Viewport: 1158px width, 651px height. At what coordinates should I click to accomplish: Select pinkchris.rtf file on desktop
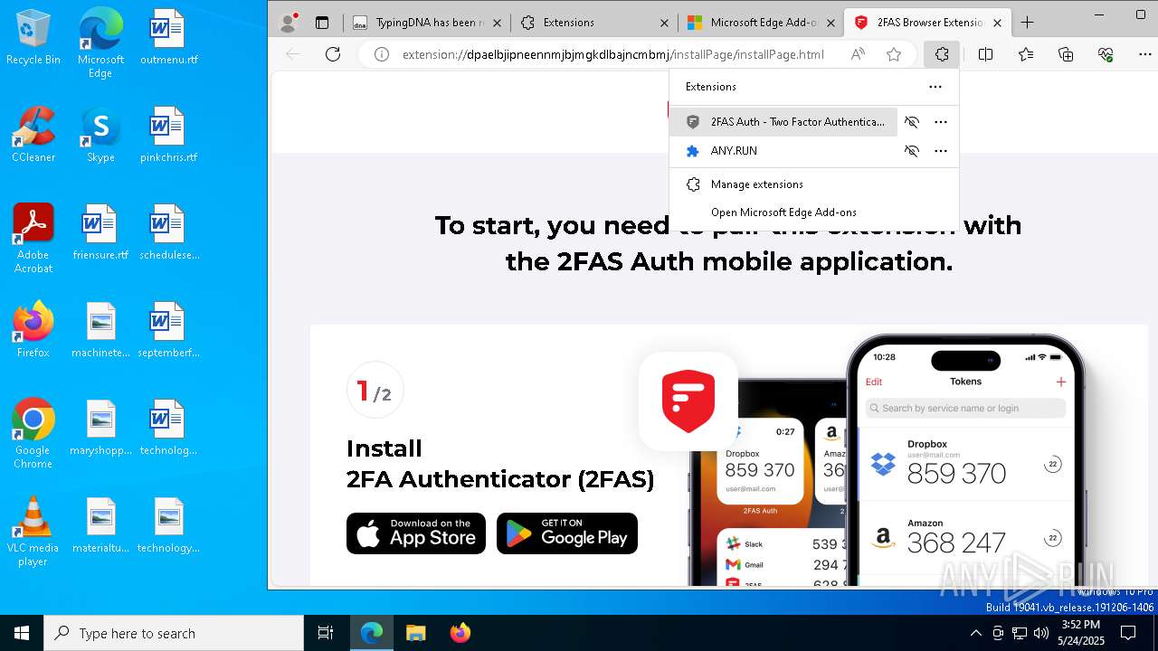click(168, 135)
